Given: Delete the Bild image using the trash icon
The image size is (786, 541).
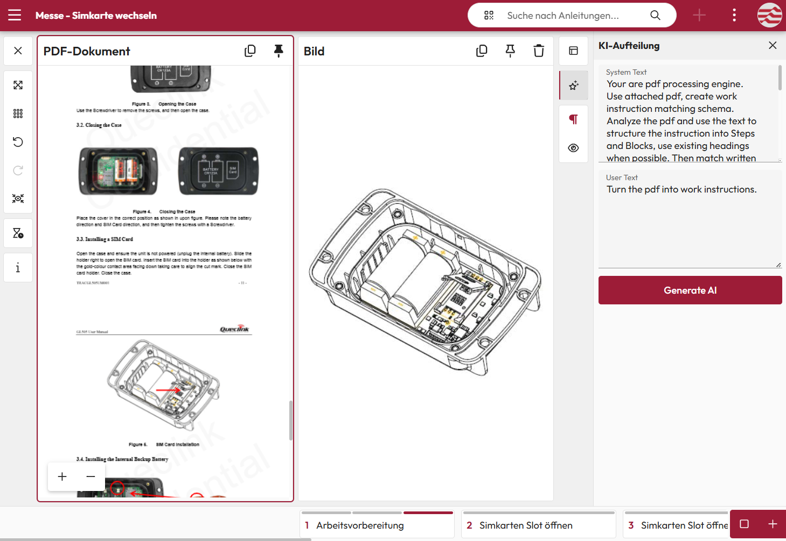Looking at the screenshot, I should point(538,51).
